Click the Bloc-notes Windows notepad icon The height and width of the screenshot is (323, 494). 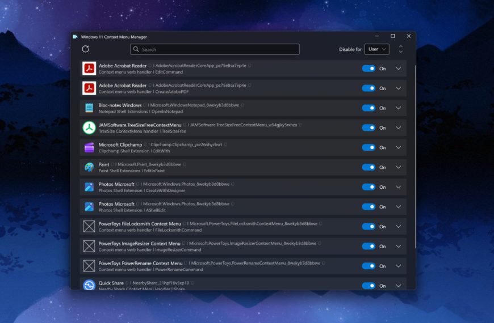89,108
